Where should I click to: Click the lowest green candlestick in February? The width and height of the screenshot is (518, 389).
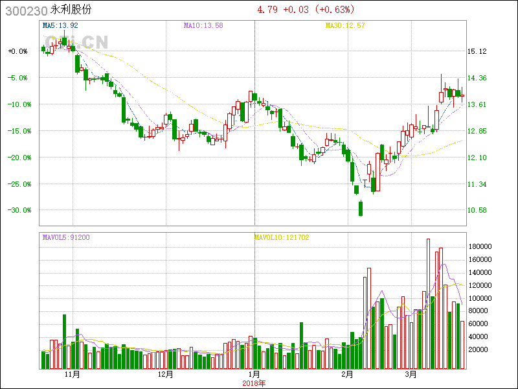pos(361,208)
